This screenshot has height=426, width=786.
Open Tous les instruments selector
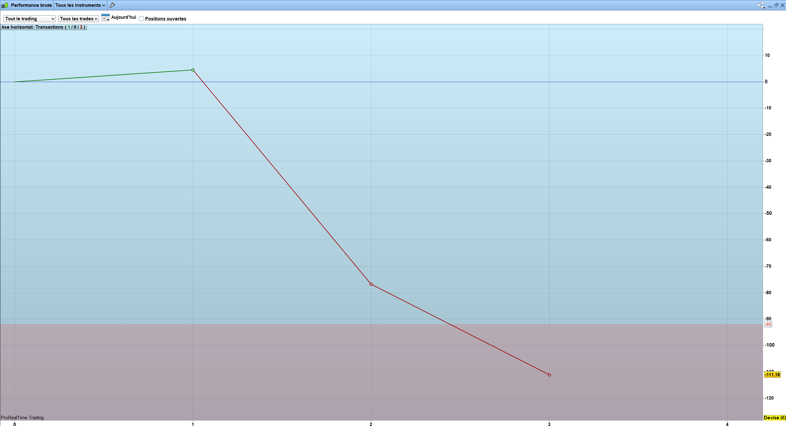coord(80,5)
